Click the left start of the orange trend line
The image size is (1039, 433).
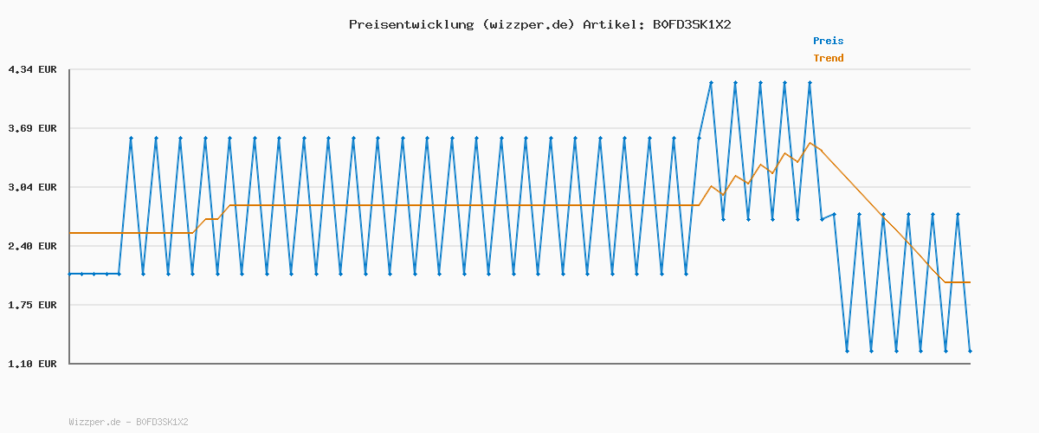coord(70,233)
